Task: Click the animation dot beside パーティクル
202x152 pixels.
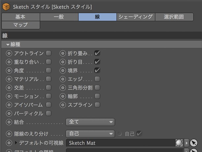Action: point(9,113)
